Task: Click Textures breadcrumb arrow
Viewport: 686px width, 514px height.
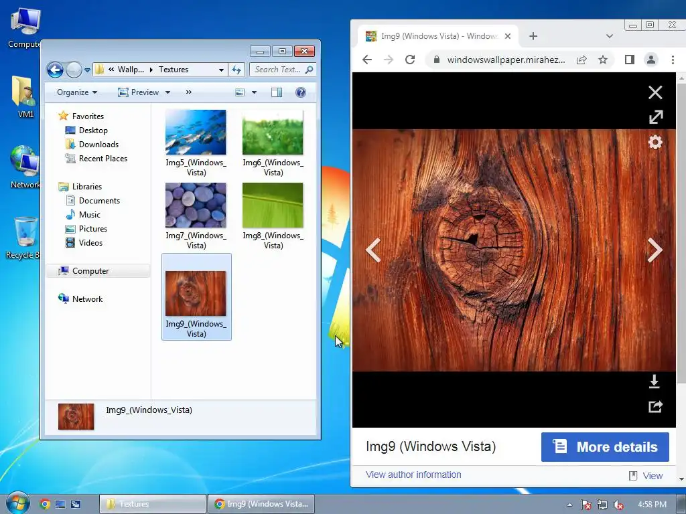Action: [x=151, y=70]
